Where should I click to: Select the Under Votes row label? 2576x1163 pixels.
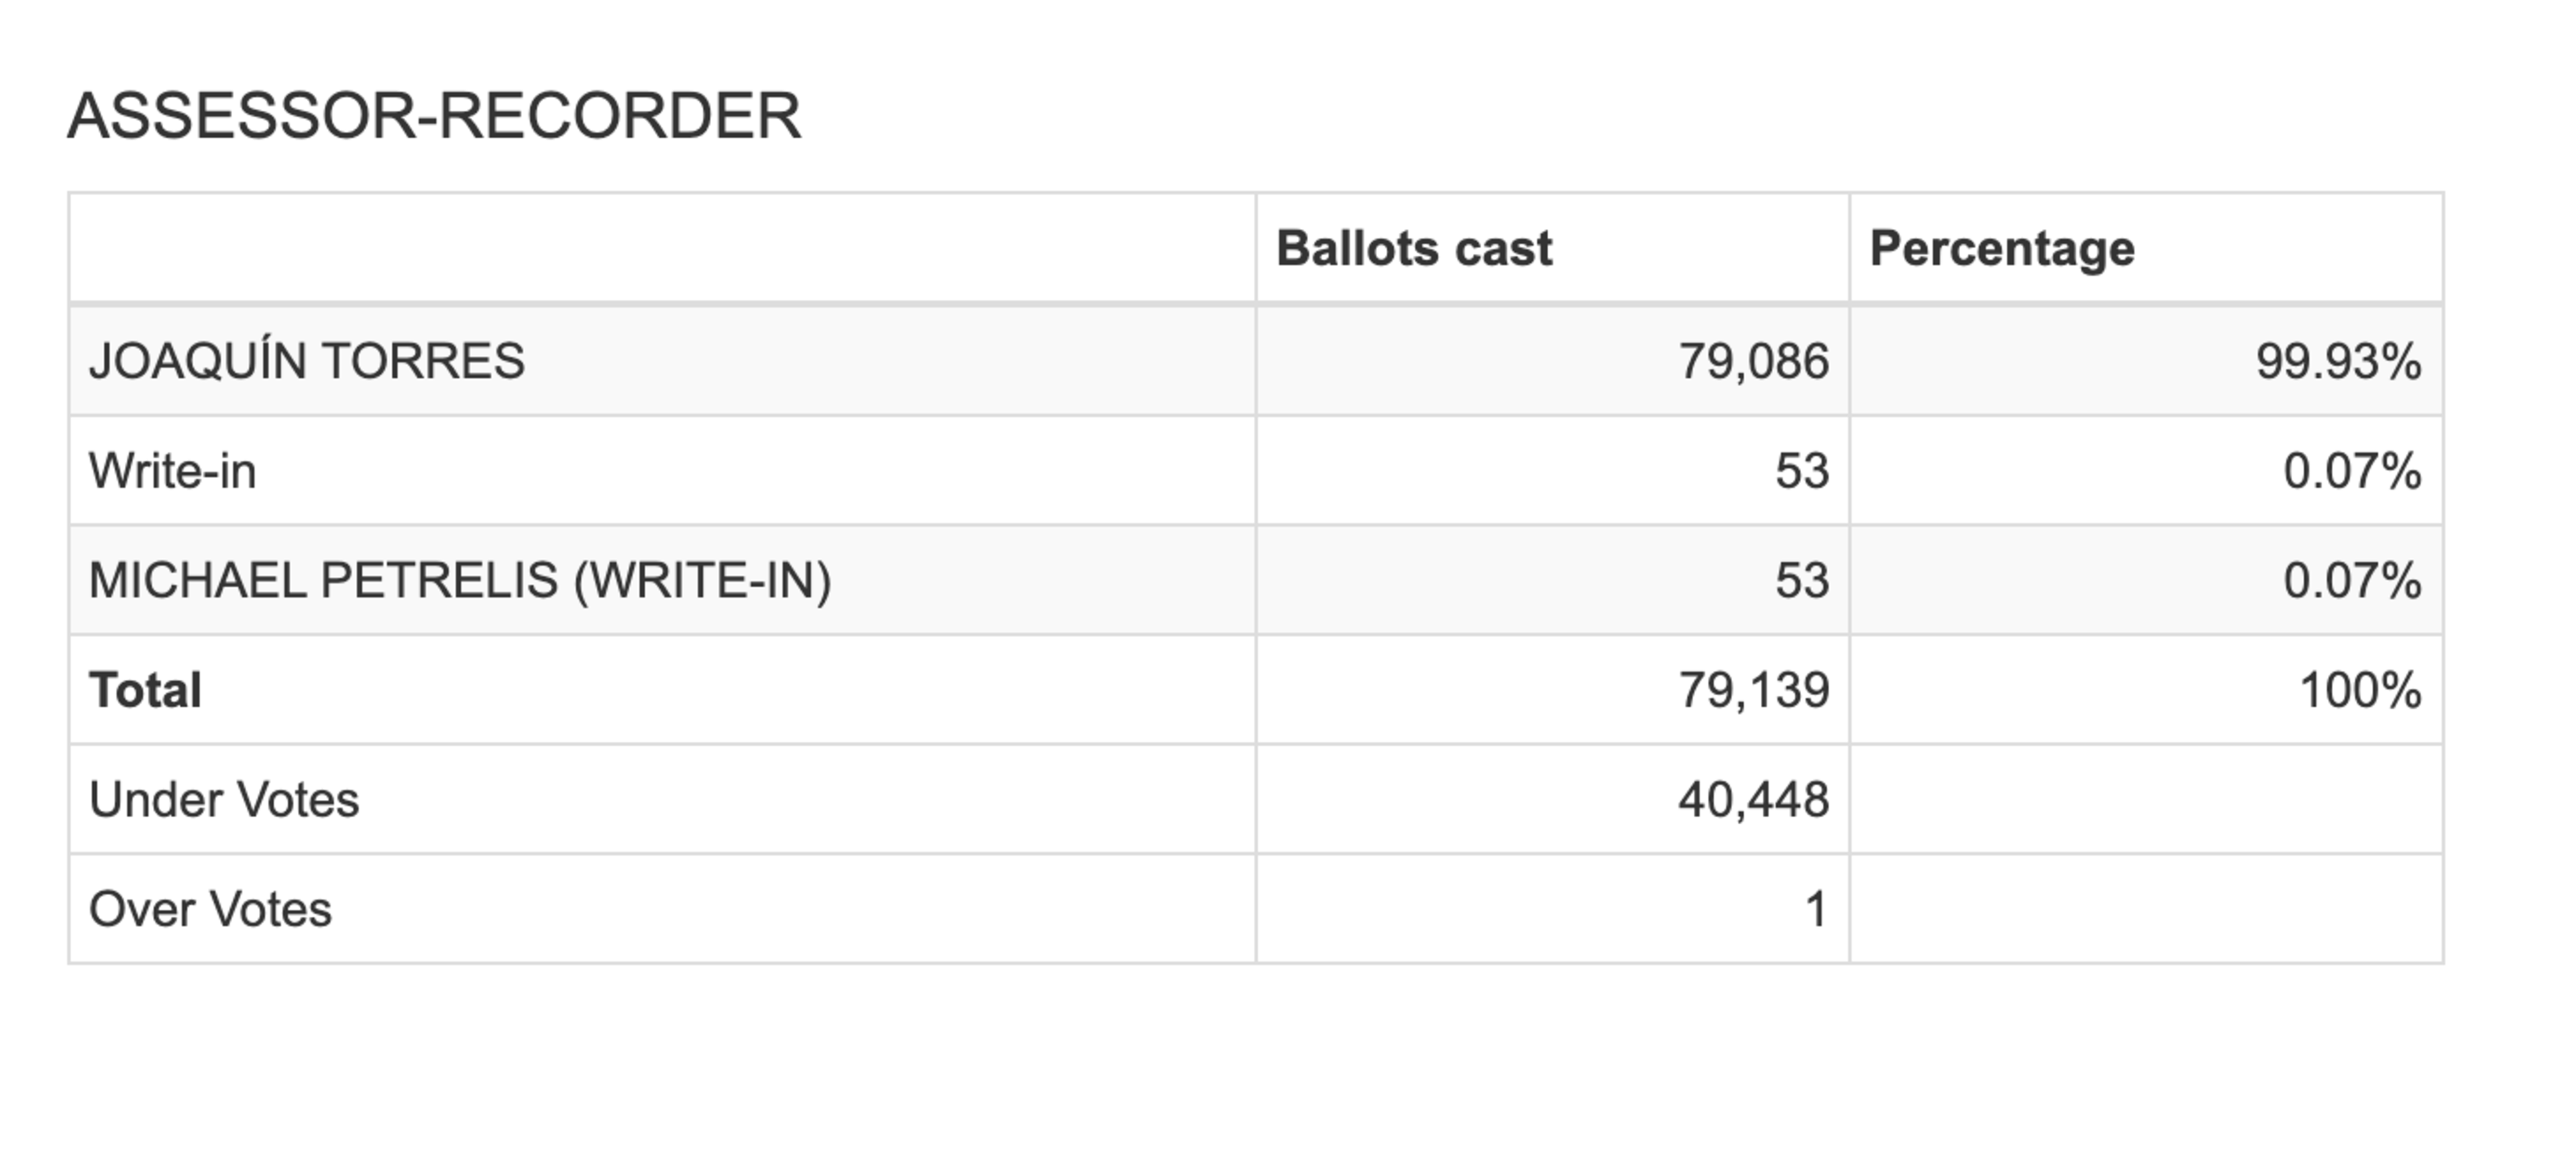[224, 800]
